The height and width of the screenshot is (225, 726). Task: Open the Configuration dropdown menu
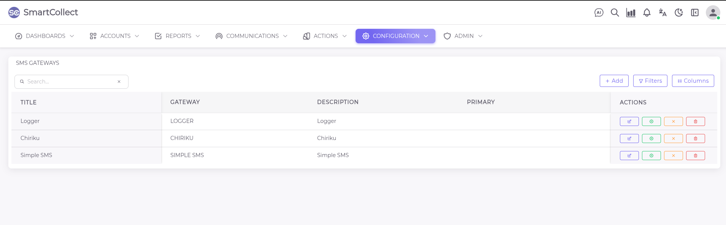(x=396, y=36)
